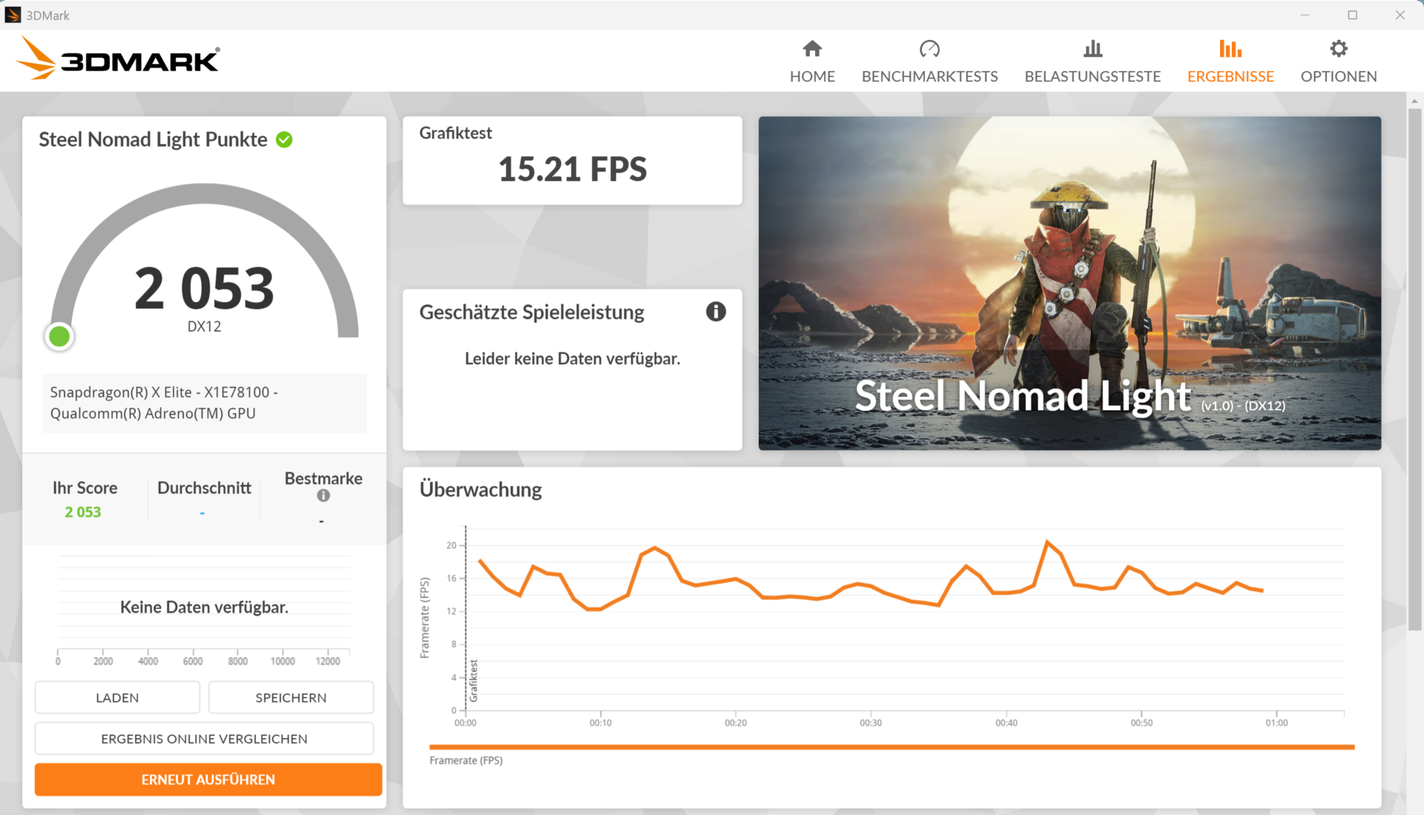The image size is (1424, 815).
Task: Click the Ergebnisse orange chart icon
Action: point(1230,49)
